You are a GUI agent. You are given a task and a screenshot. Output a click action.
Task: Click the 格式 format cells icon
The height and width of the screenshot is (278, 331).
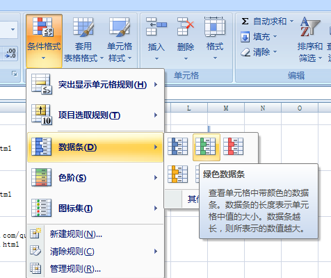[215, 26]
